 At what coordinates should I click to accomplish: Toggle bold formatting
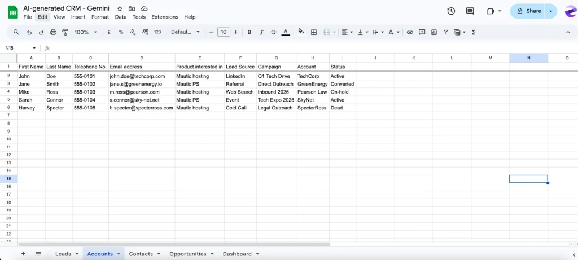(249, 32)
